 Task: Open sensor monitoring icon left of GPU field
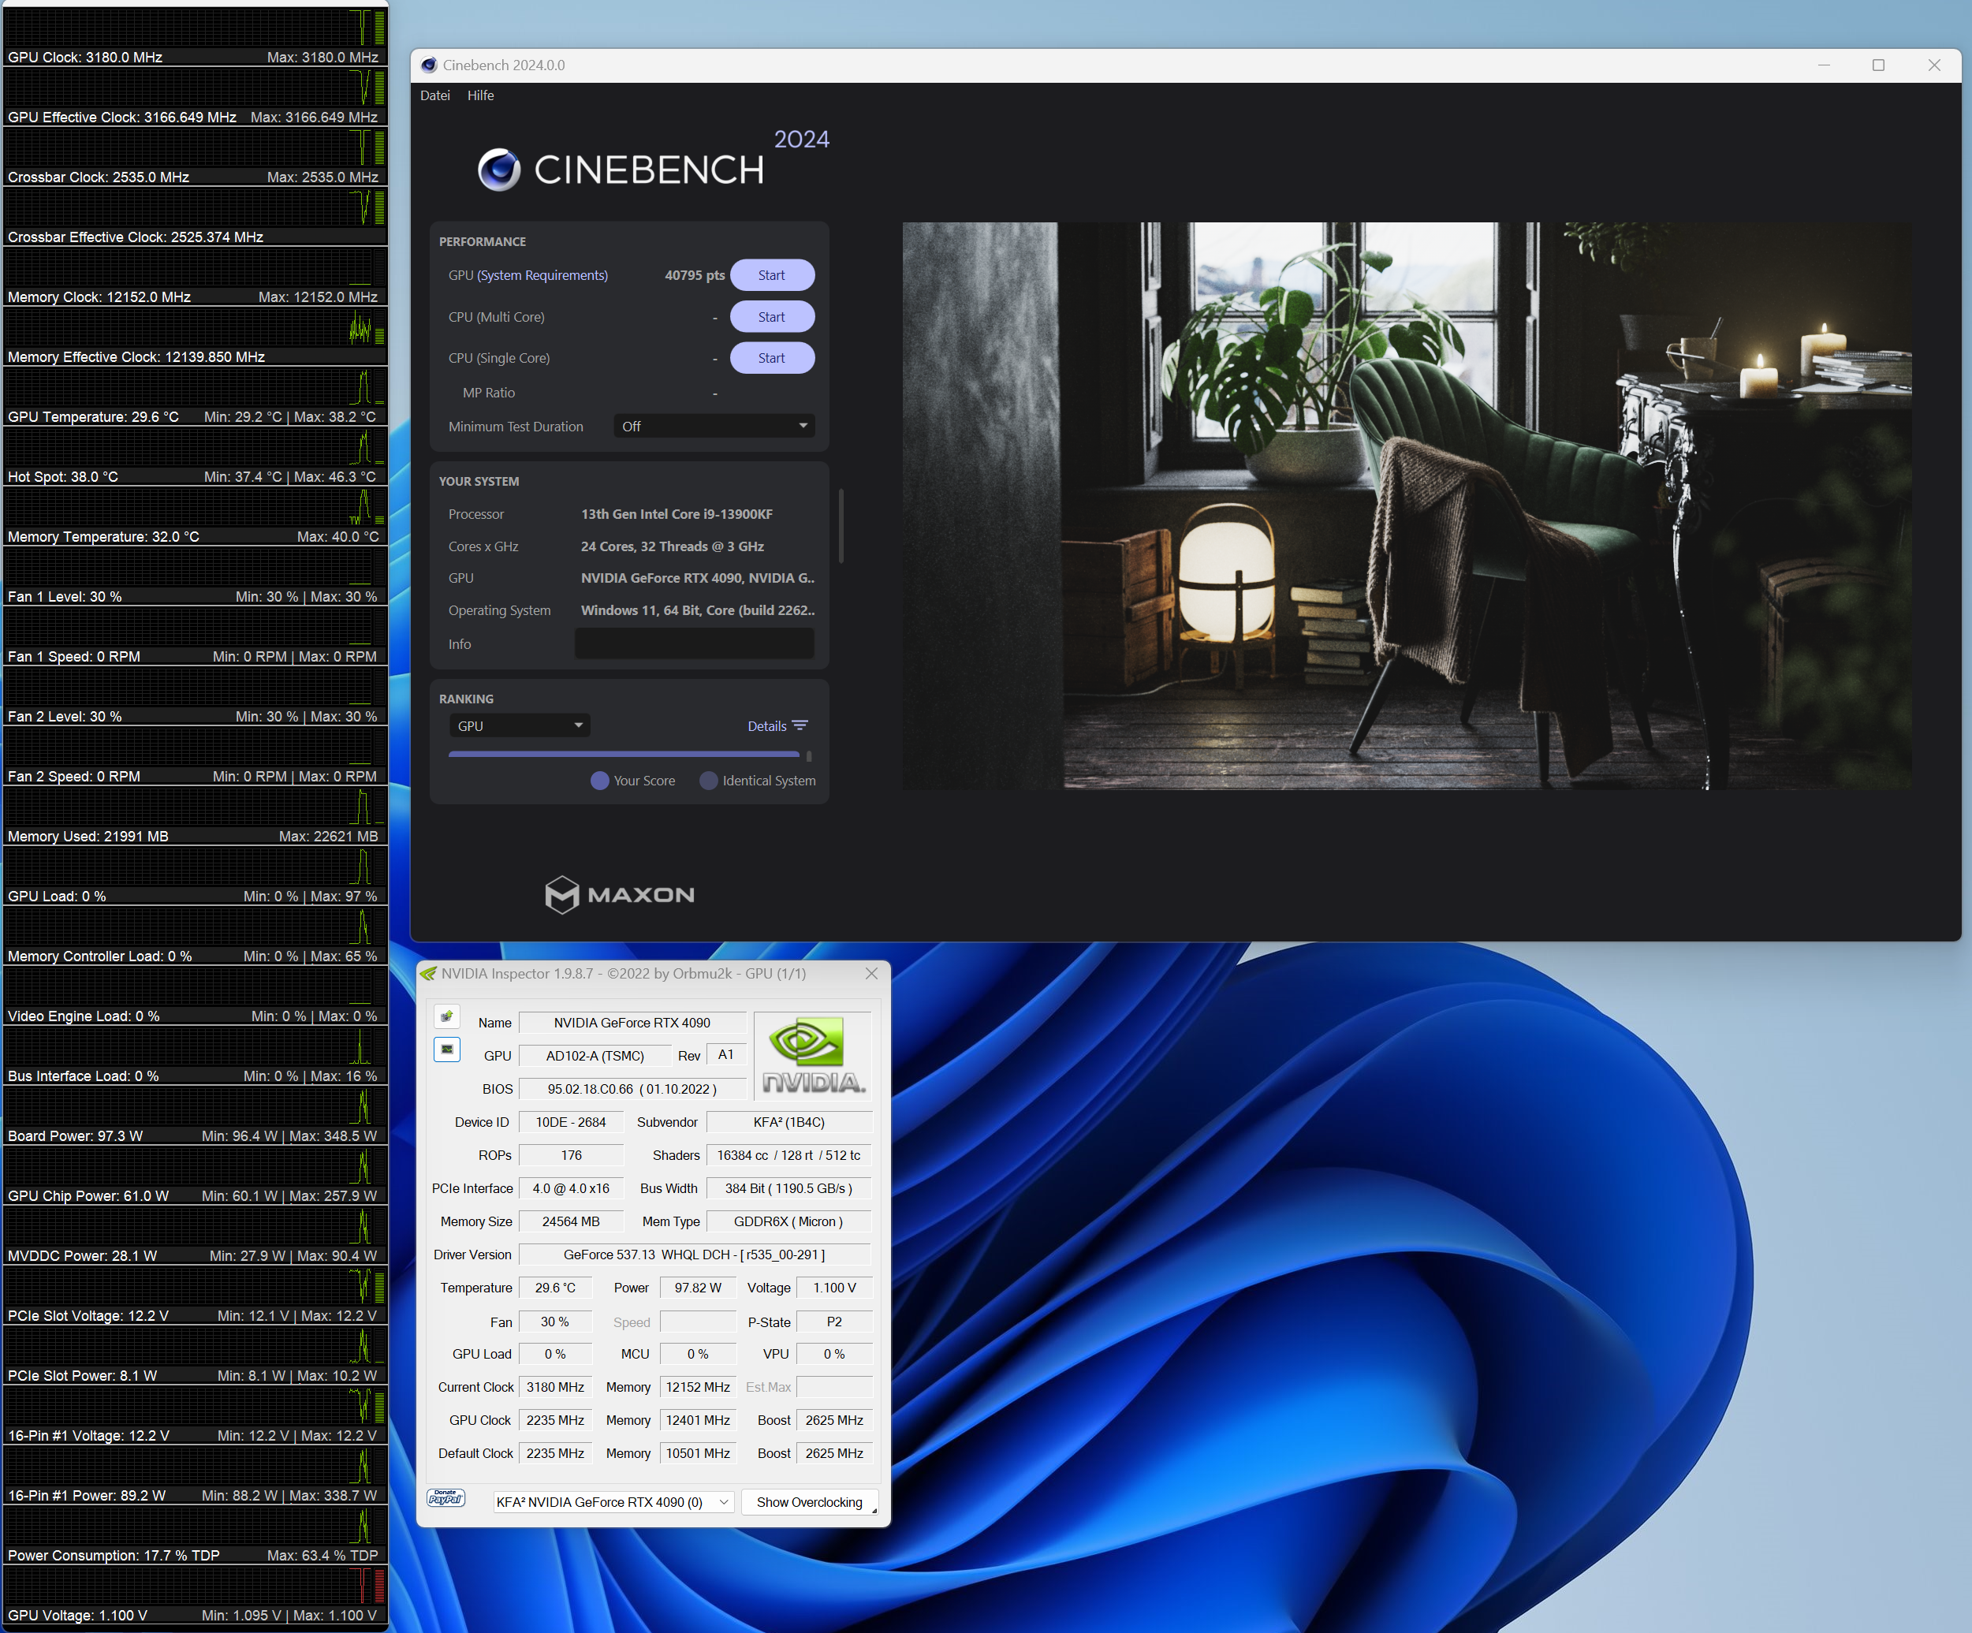(x=447, y=1049)
